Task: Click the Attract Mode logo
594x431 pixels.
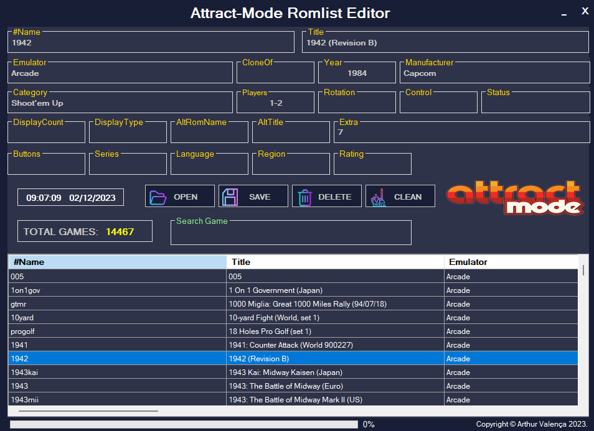Action: (x=515, y=198)
